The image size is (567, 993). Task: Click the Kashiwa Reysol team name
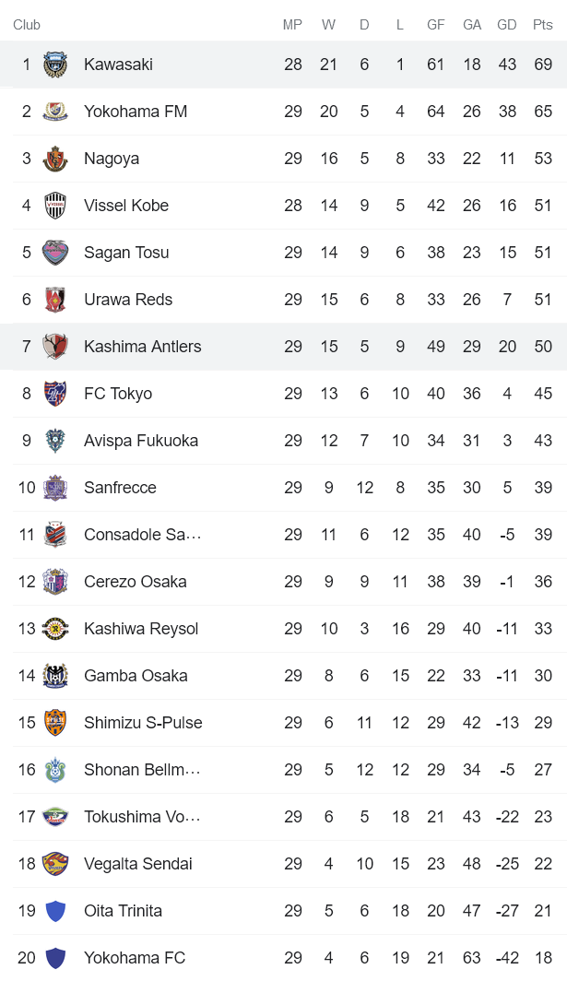click(x=141, y=629)
